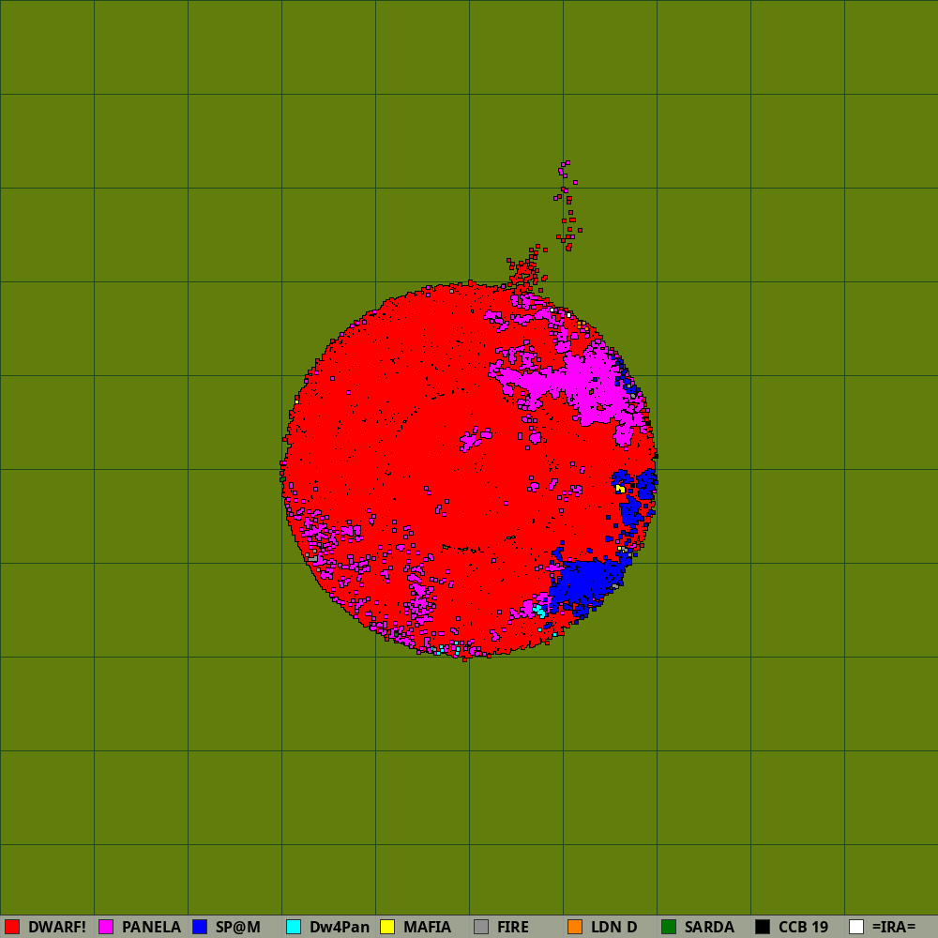
Task: Click the orange LDN D legend swatch
Action: pyautogui.click(x=575, y=927)
